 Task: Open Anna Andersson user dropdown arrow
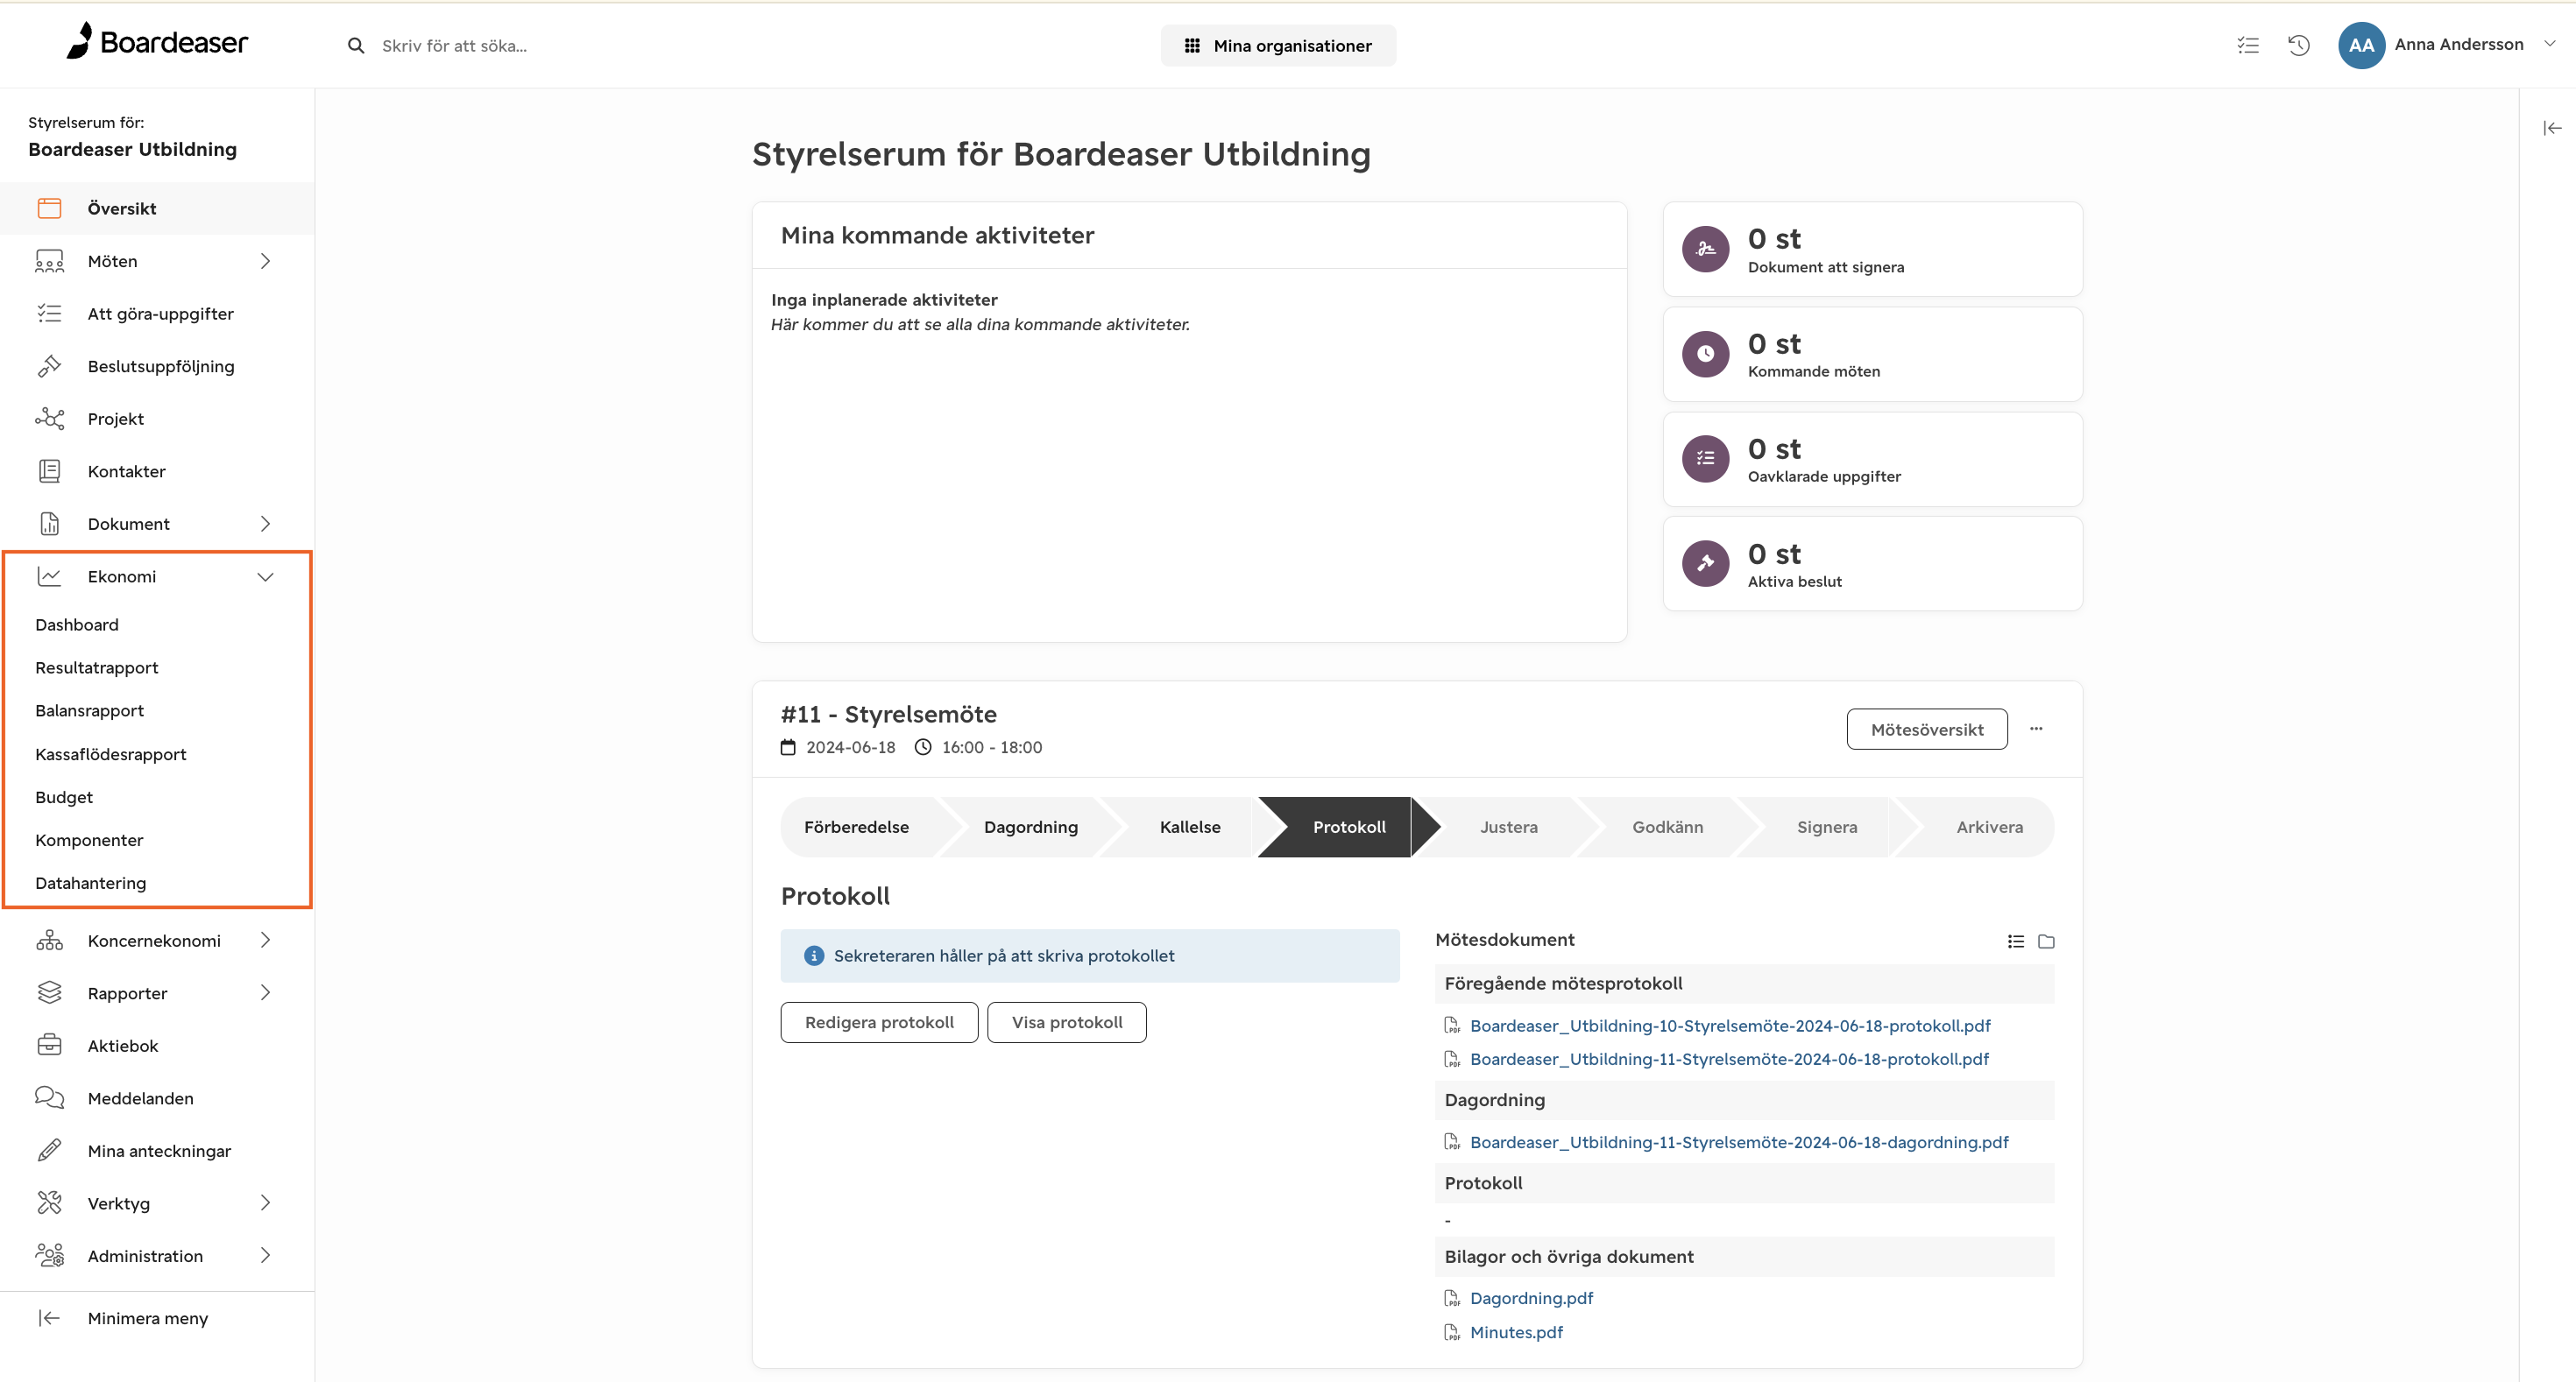point(2549,44)
